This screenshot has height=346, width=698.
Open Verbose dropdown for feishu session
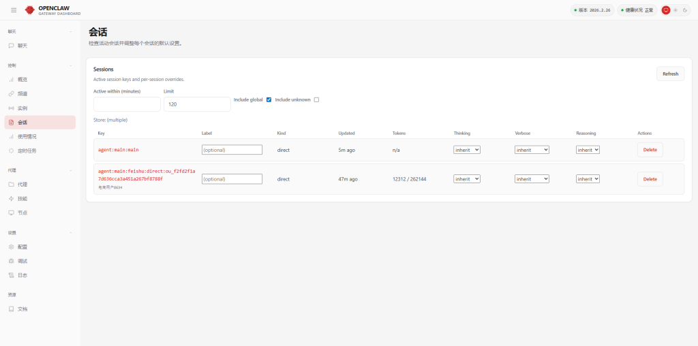point(532,179)
